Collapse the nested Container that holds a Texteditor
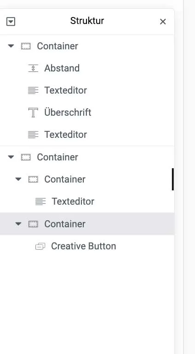The image size is (195, 354). click(18, 179)
